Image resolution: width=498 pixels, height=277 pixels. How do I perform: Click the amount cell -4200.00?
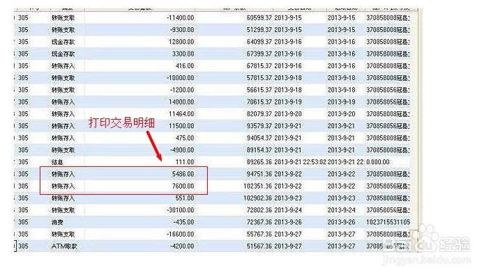coord(181,246)
